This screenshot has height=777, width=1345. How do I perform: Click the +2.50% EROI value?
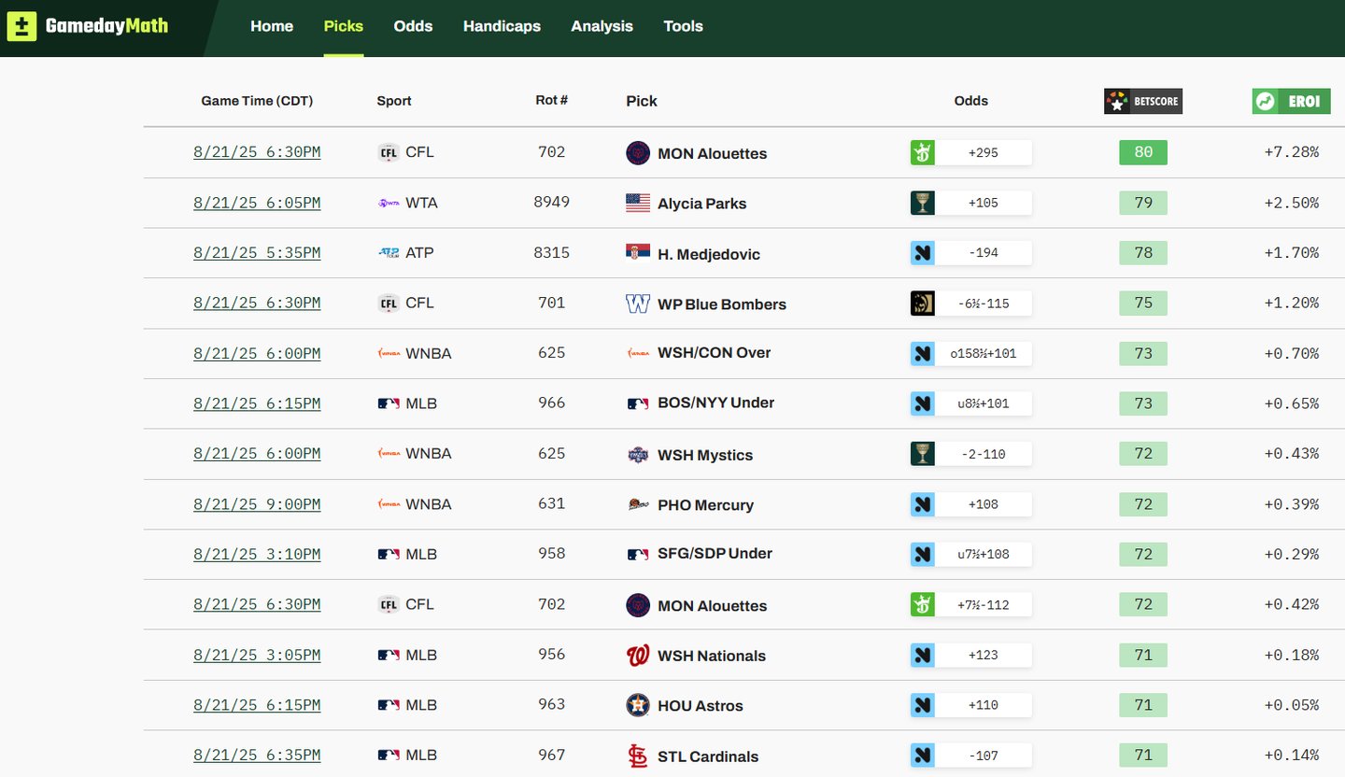point(1292,203)
